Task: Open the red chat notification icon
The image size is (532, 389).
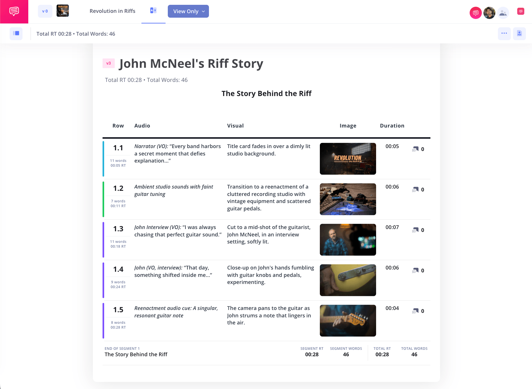Action: pyautogui.click(x=521, y=11)
